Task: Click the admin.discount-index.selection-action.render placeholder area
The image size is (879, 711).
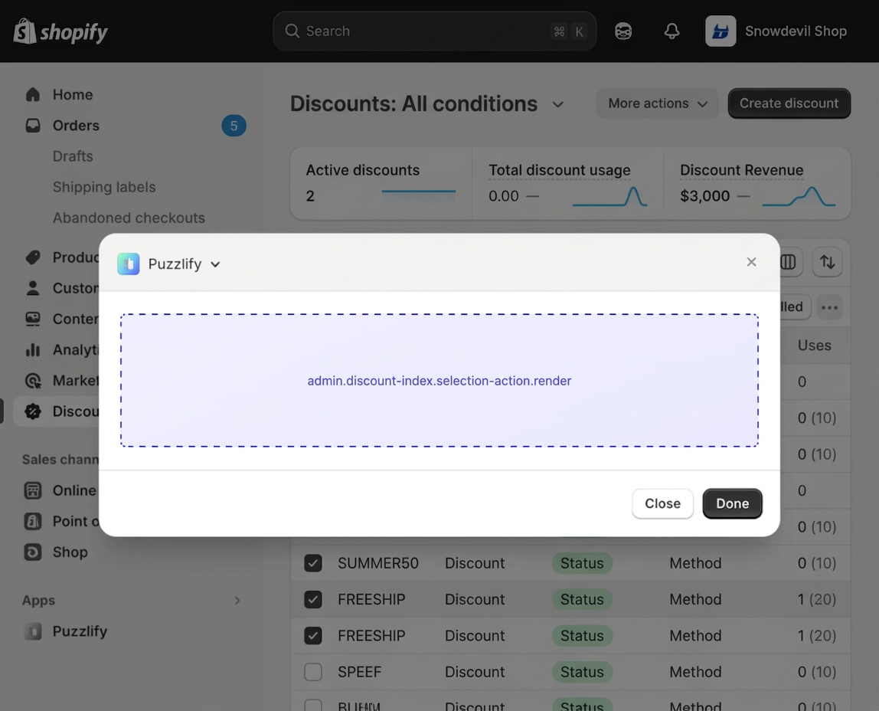Action: (439, 381)
